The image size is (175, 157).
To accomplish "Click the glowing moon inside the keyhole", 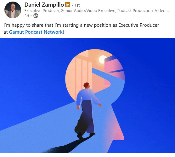I will pyautogui.click(x=103, y=59).
